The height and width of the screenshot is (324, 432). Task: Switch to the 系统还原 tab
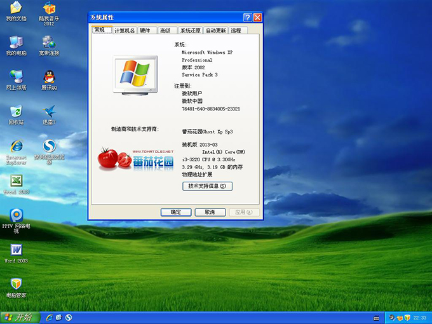190,30
